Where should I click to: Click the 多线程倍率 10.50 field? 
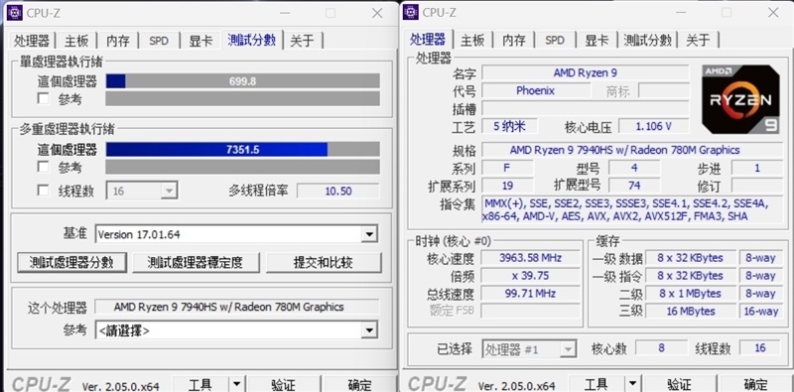[x=337, y=191]
